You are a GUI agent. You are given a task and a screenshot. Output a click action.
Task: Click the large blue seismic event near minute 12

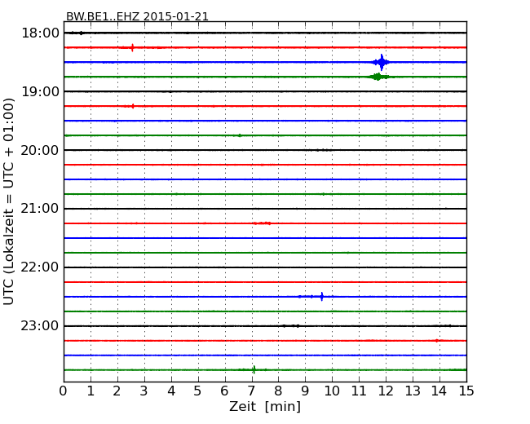click(382, 62)
